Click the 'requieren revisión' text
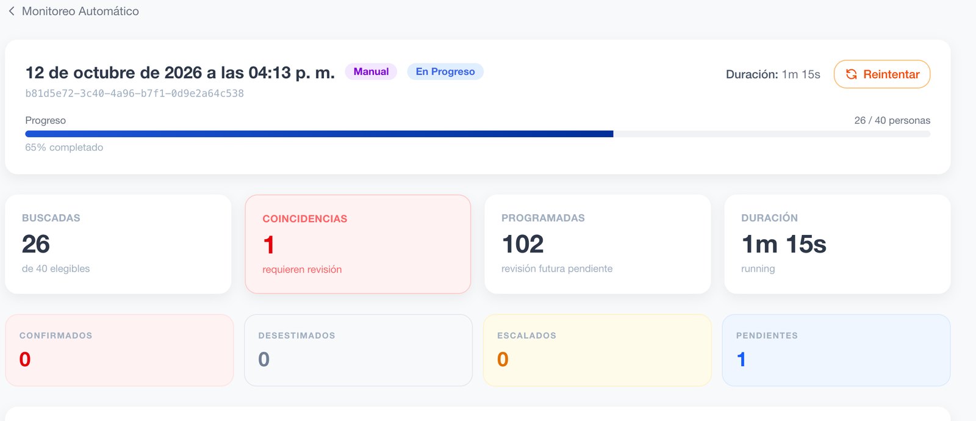 pos(302,269)
